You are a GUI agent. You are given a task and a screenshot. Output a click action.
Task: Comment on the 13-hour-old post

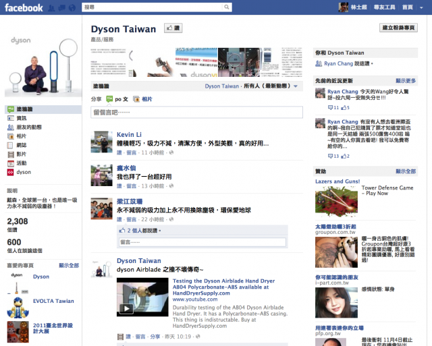pos(131,186)
